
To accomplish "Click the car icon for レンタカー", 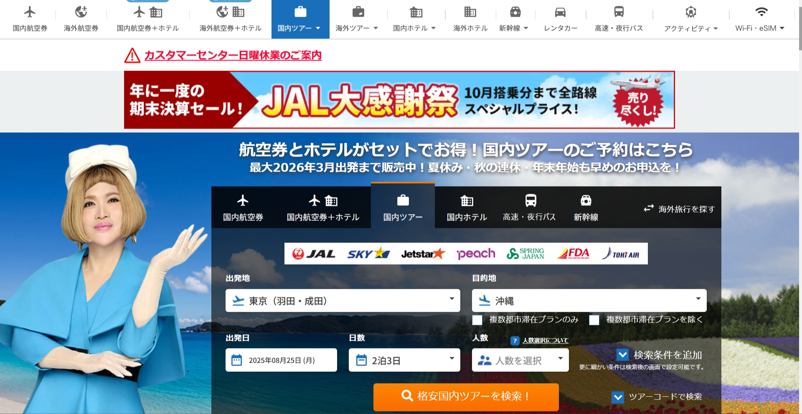I will (560, 12).
